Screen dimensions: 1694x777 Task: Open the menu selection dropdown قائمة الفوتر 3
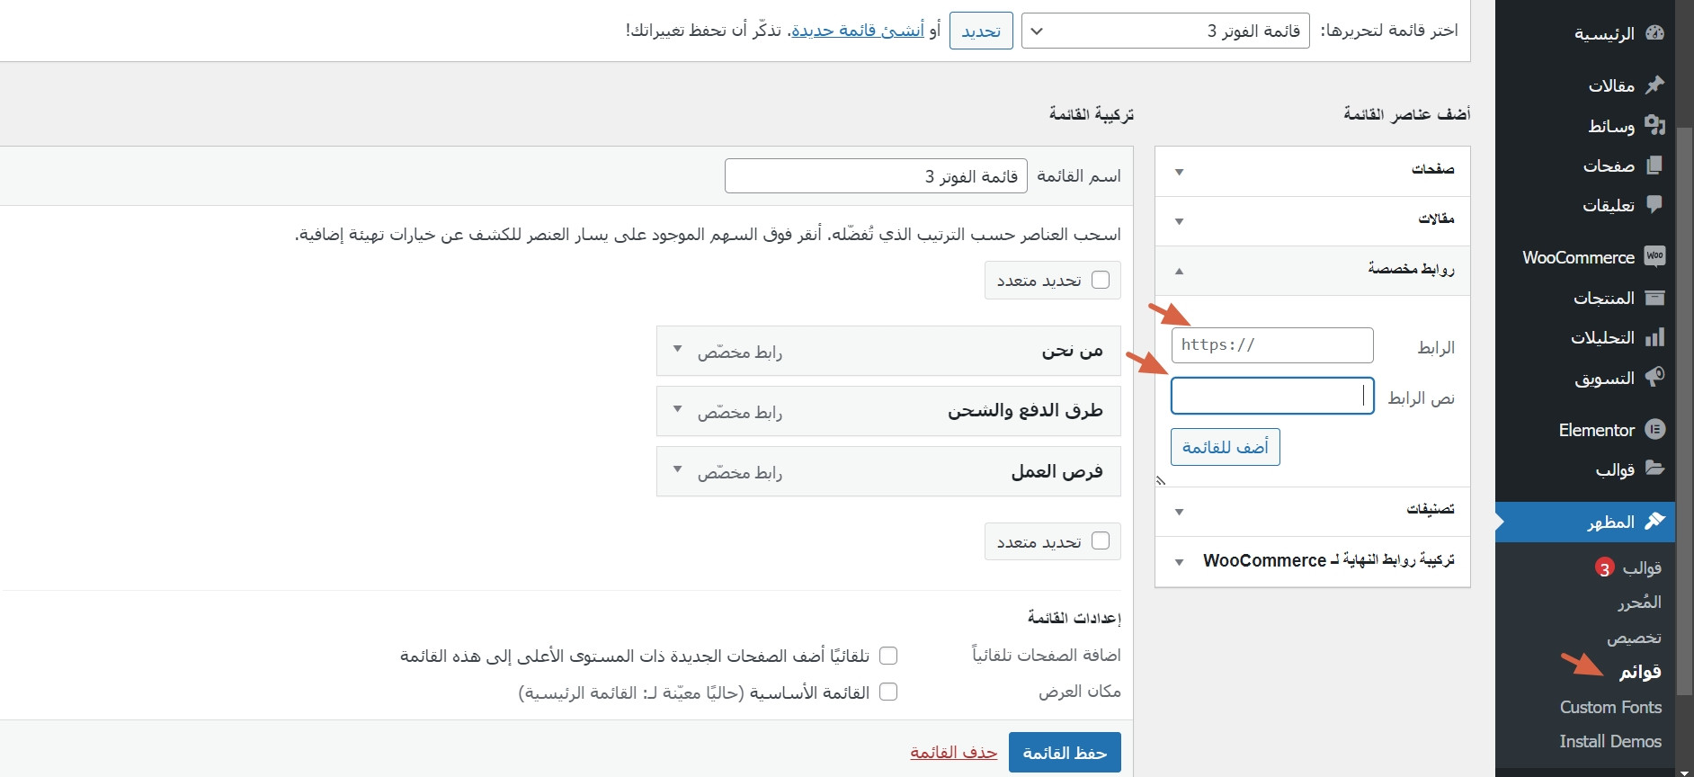point(1165,31)
